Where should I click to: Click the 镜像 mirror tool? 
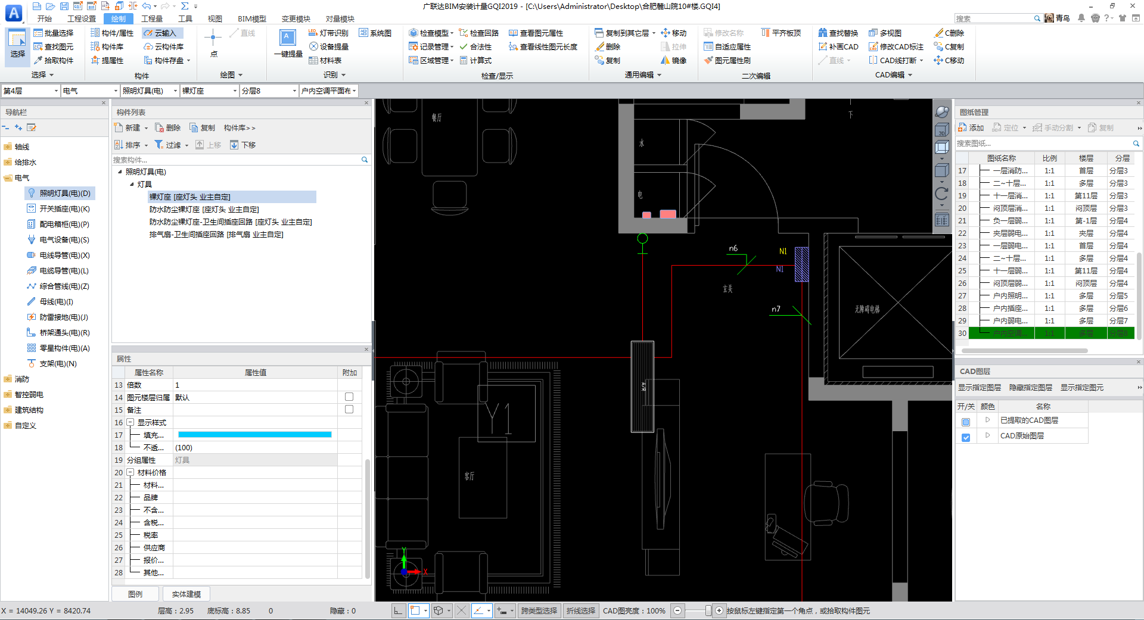674,61
